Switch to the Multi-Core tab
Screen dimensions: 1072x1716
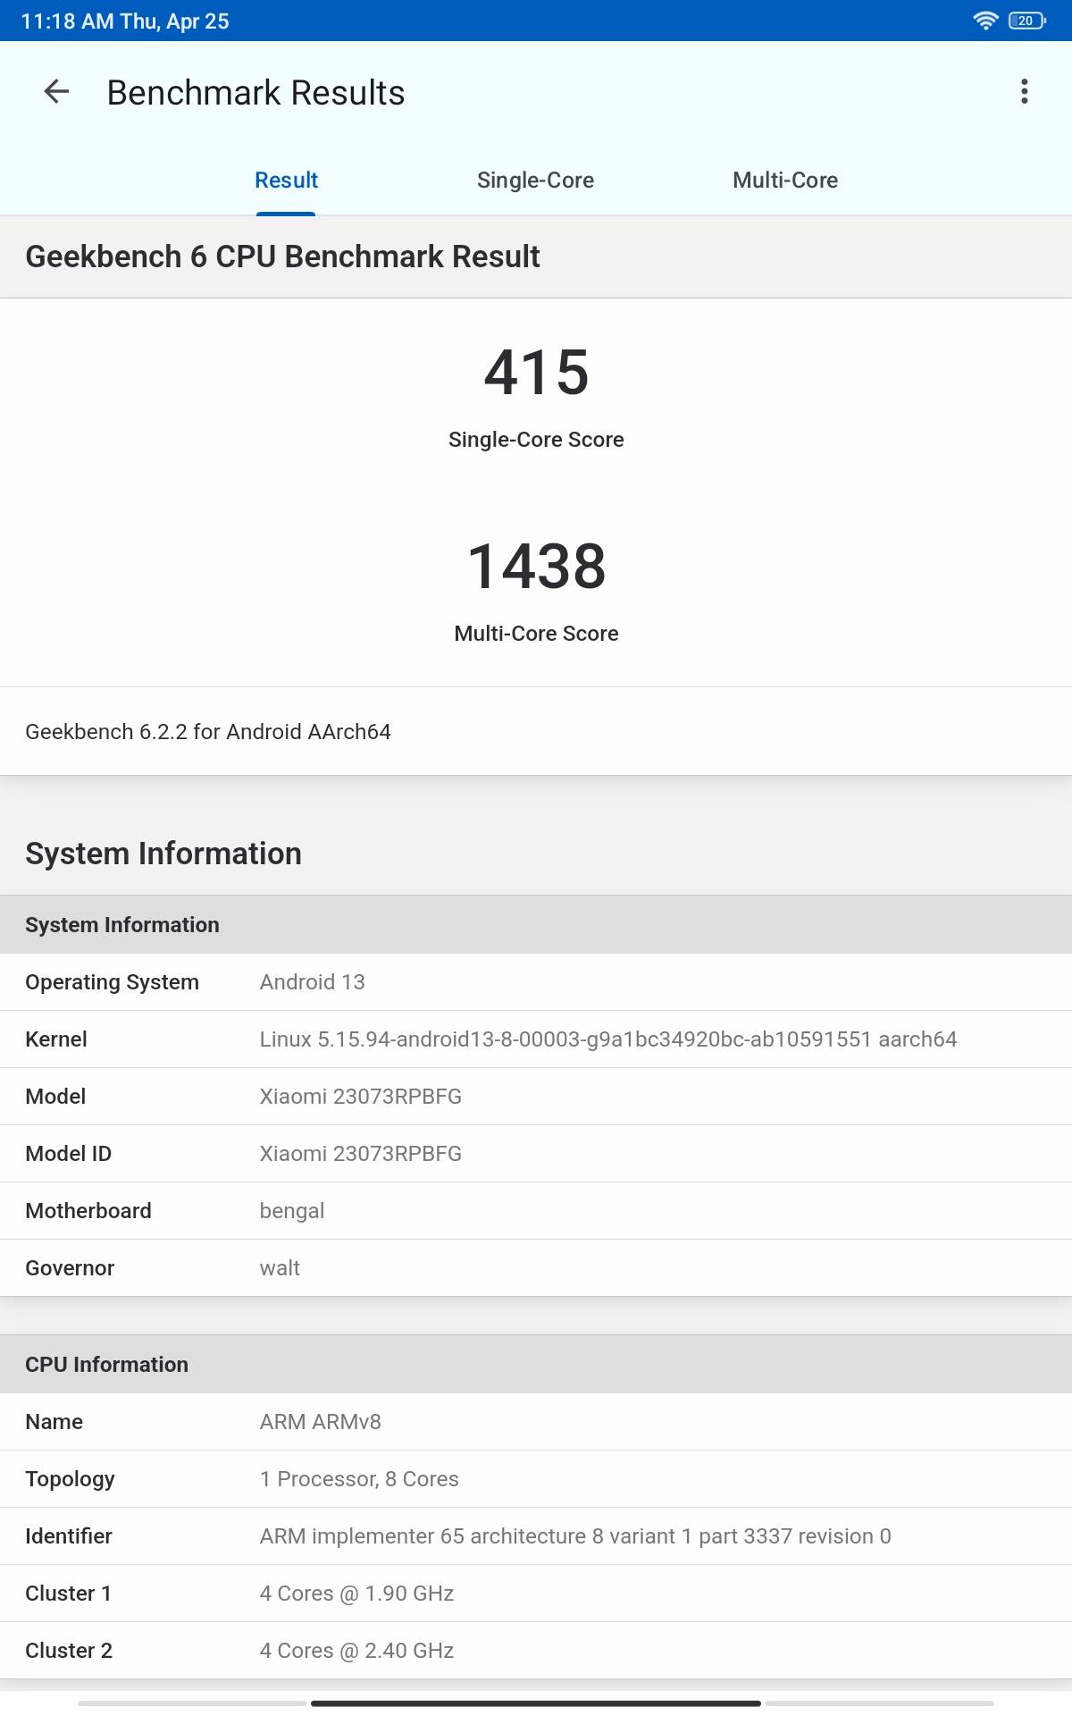point(784,181)
